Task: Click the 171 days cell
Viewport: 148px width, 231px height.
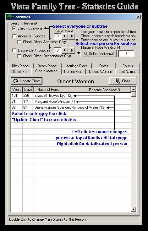Action: pyautogui.click(x=28, y=102)
